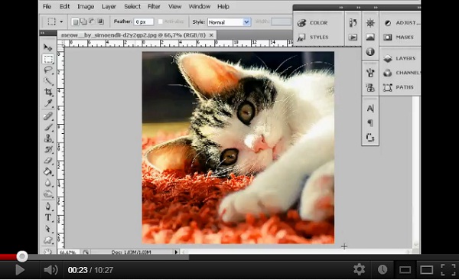Open the Color panel

313,23
